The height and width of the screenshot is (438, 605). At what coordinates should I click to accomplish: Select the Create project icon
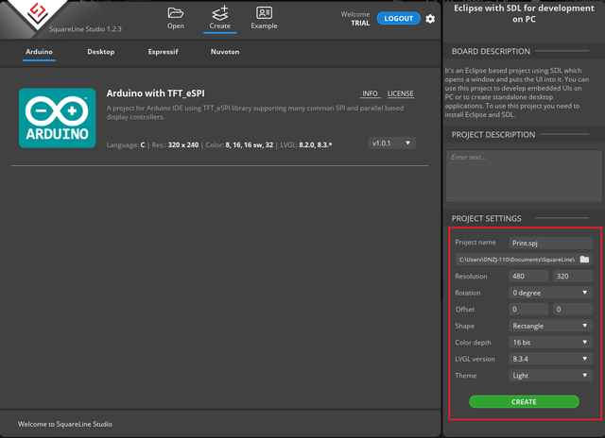click(x=220, y=18)
